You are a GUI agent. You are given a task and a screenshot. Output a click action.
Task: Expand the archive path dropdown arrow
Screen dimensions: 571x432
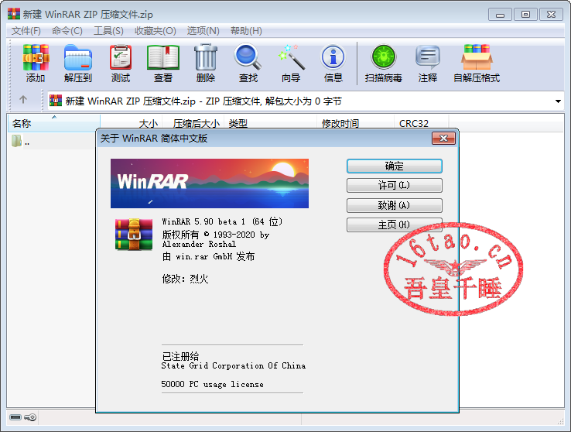pos(558,101)
